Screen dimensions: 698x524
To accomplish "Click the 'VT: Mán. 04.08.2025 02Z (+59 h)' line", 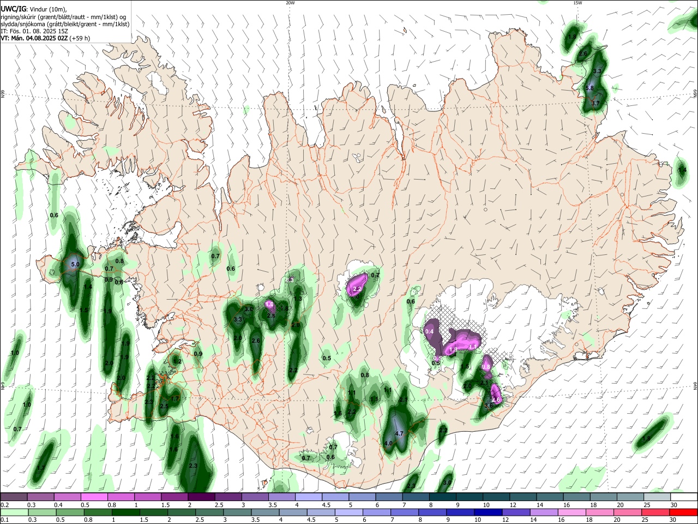I will 45,38.
